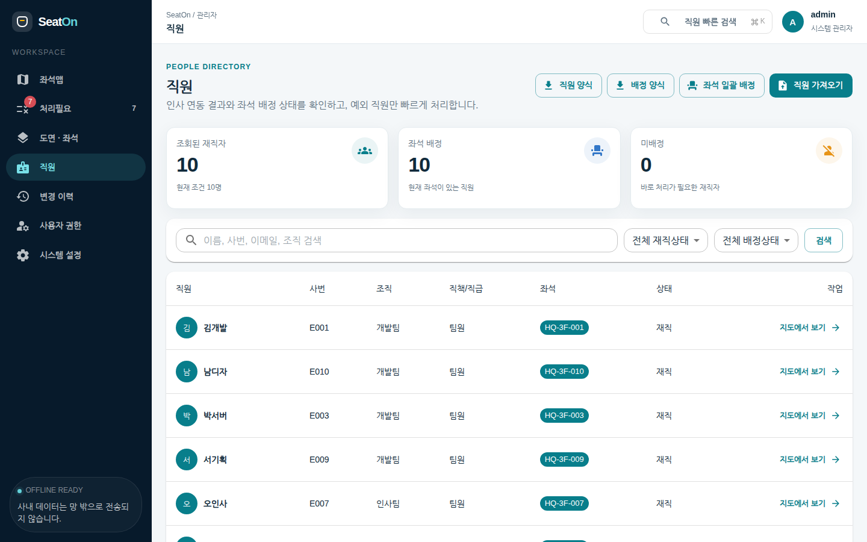
Task: Click the 좌석 배정 chair icon
Action: 597,151
